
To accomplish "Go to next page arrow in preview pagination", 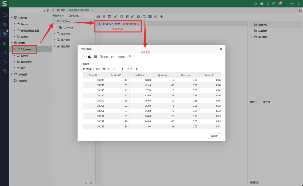I will pos(134,69).
